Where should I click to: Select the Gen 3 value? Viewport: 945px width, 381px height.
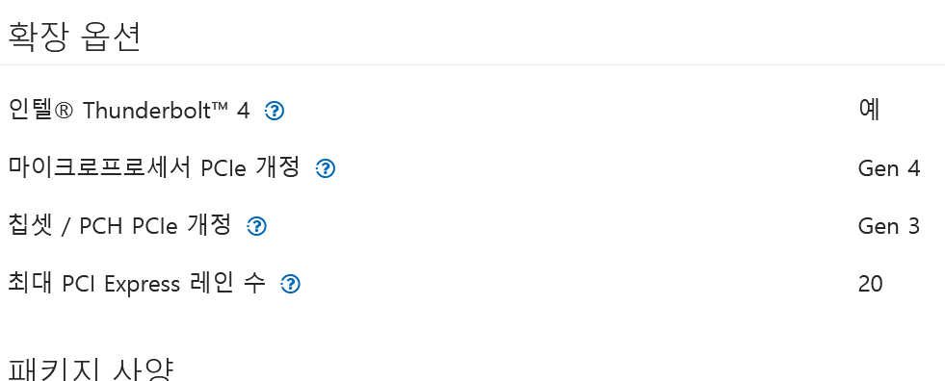click(x=889, y=226)
